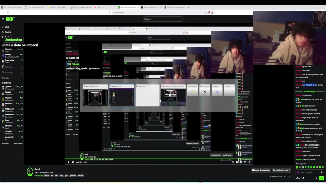Insert the last emote with heart eyes

tap(323, 167)
